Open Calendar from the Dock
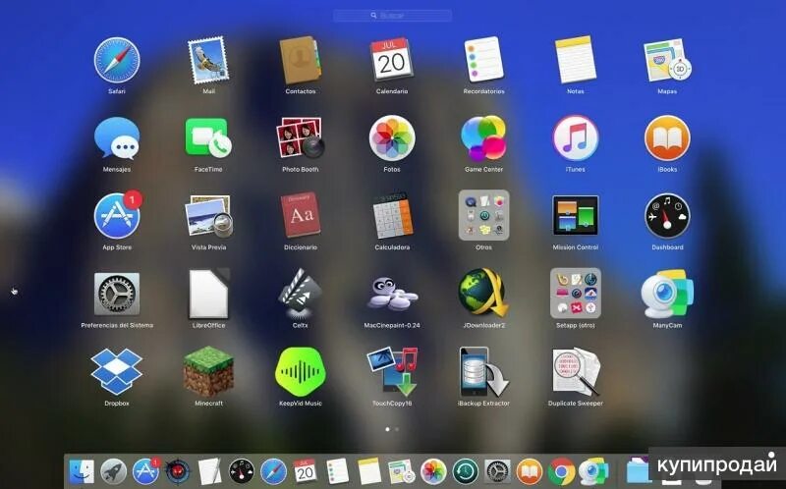 [x=306, y=471]
